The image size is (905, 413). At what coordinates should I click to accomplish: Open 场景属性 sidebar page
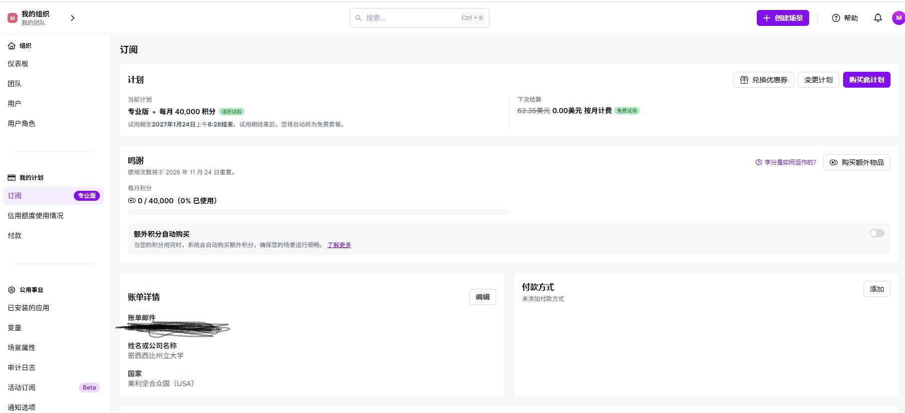coord(21,348)
